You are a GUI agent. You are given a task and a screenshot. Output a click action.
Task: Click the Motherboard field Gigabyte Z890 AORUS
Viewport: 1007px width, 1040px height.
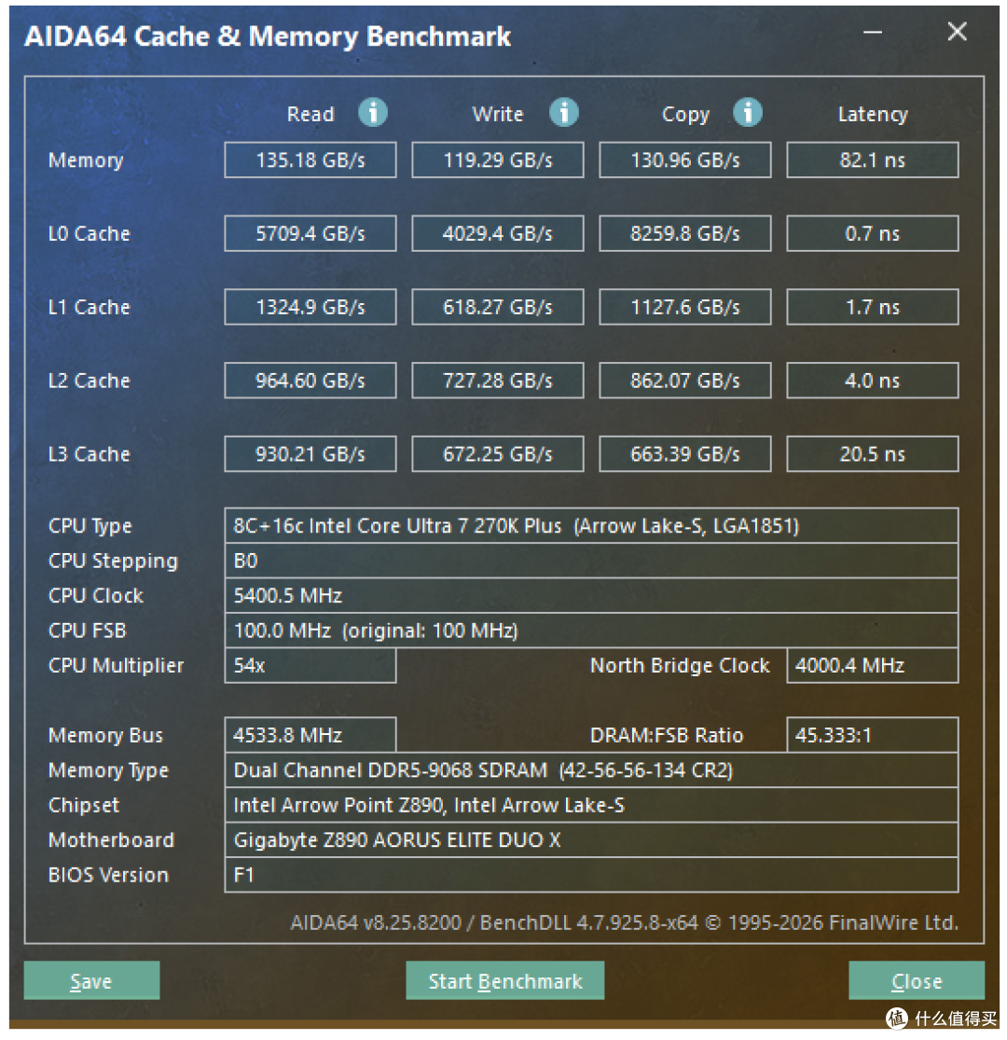click(591, 839)
